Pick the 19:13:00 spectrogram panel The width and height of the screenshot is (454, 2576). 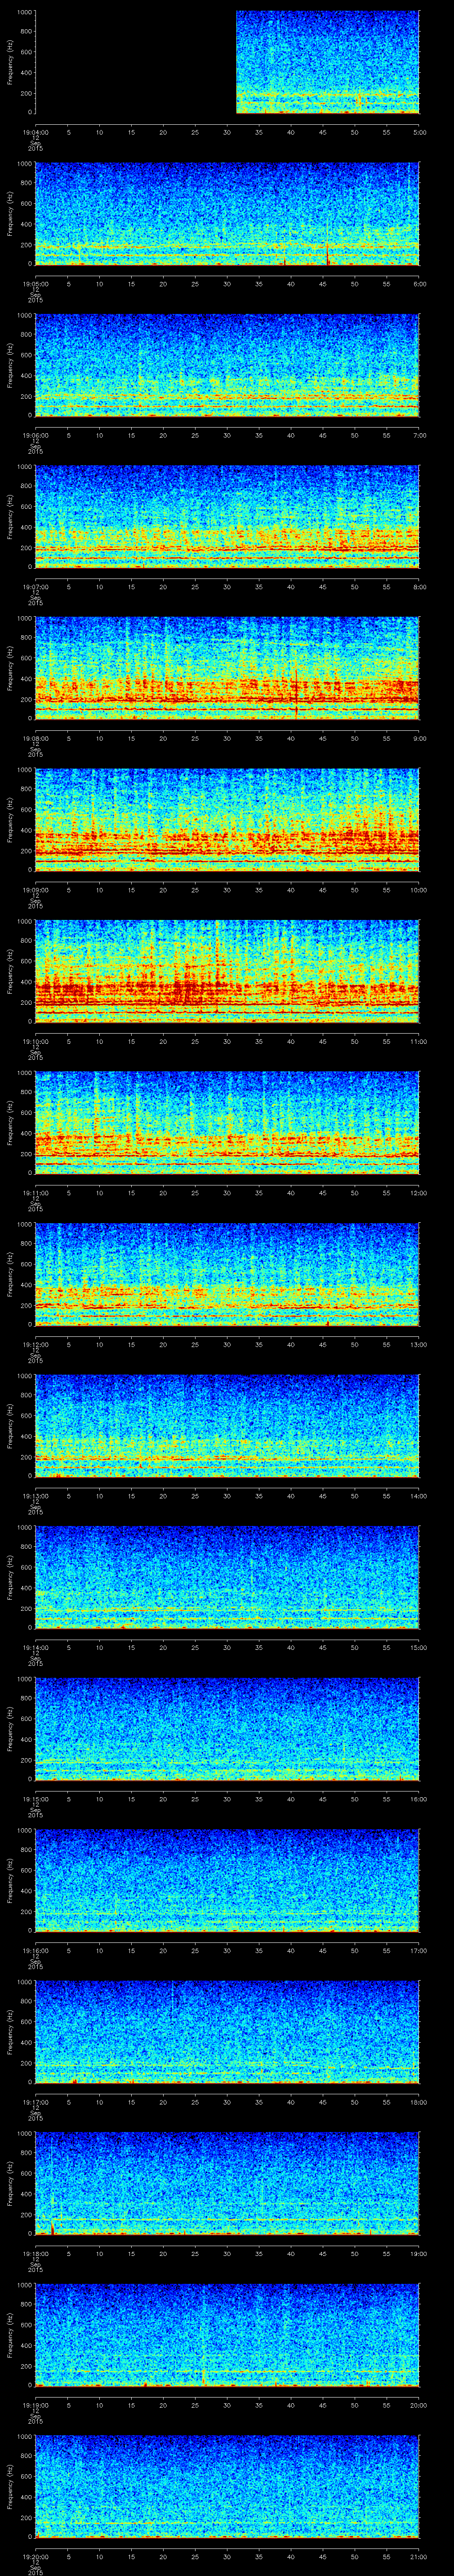coord(227,1426)
